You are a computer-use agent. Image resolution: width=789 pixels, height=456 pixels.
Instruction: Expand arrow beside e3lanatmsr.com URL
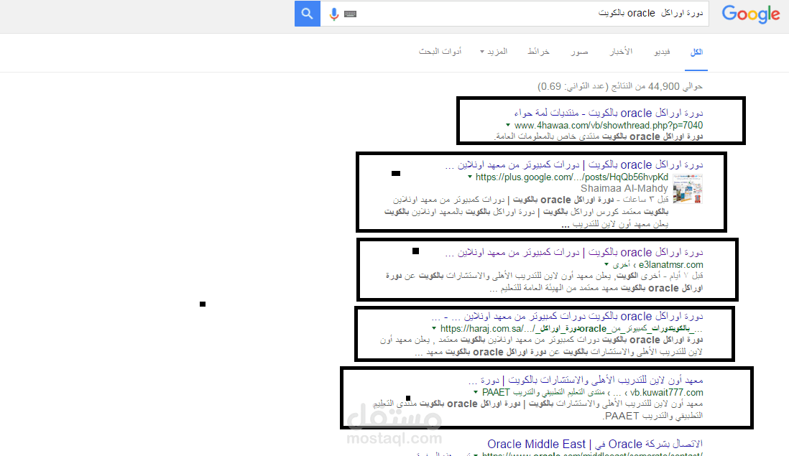pyautogui.click(x=606, y=264)
